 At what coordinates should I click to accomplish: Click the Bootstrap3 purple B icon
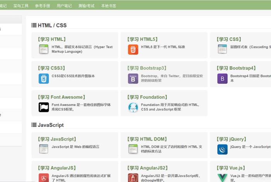point(133,79)
